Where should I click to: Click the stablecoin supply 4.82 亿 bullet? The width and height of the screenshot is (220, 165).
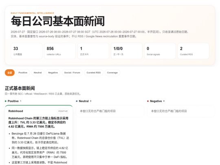[40, 152]
